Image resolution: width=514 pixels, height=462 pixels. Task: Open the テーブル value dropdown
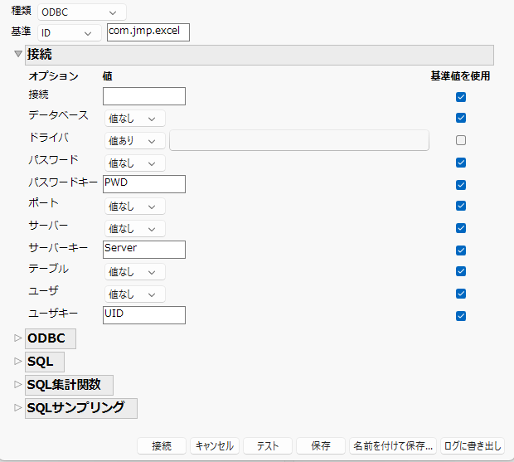coord(135,272)
